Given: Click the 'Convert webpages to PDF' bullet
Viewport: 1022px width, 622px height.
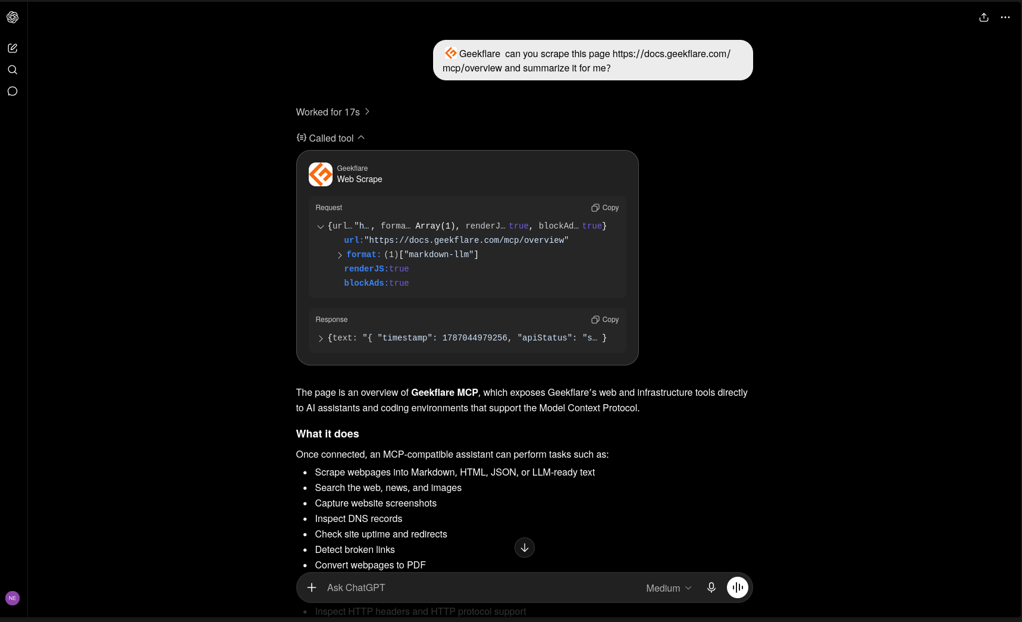Looking at the screenshot, I should point(371,565).
